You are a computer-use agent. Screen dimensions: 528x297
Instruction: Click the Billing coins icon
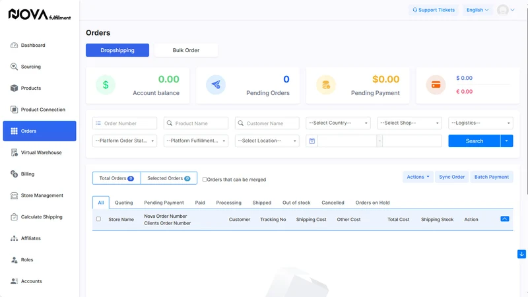coord(14,174)
